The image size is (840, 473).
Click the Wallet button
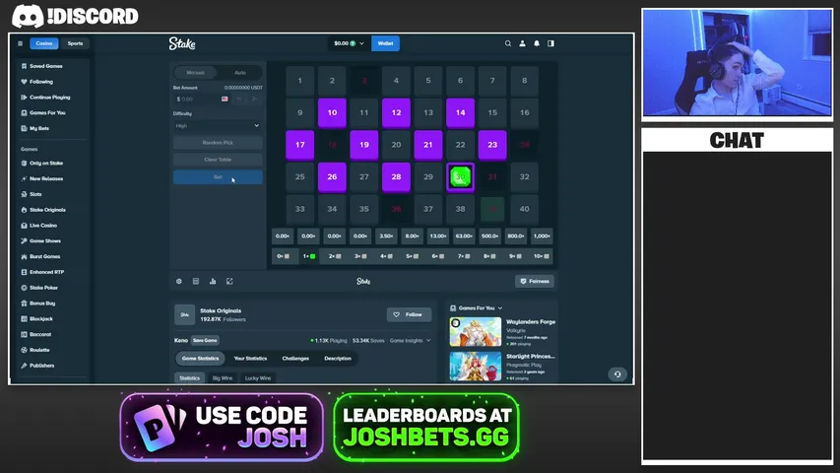(385, 43)
